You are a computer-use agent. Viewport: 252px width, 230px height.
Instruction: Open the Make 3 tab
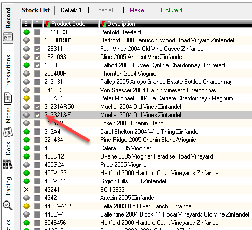coord(139,10)
